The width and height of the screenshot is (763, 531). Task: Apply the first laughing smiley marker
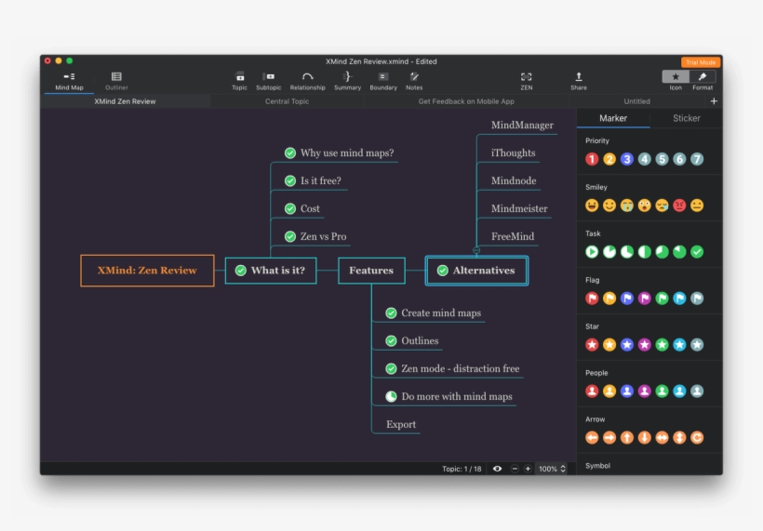click(x=592, y=206)
